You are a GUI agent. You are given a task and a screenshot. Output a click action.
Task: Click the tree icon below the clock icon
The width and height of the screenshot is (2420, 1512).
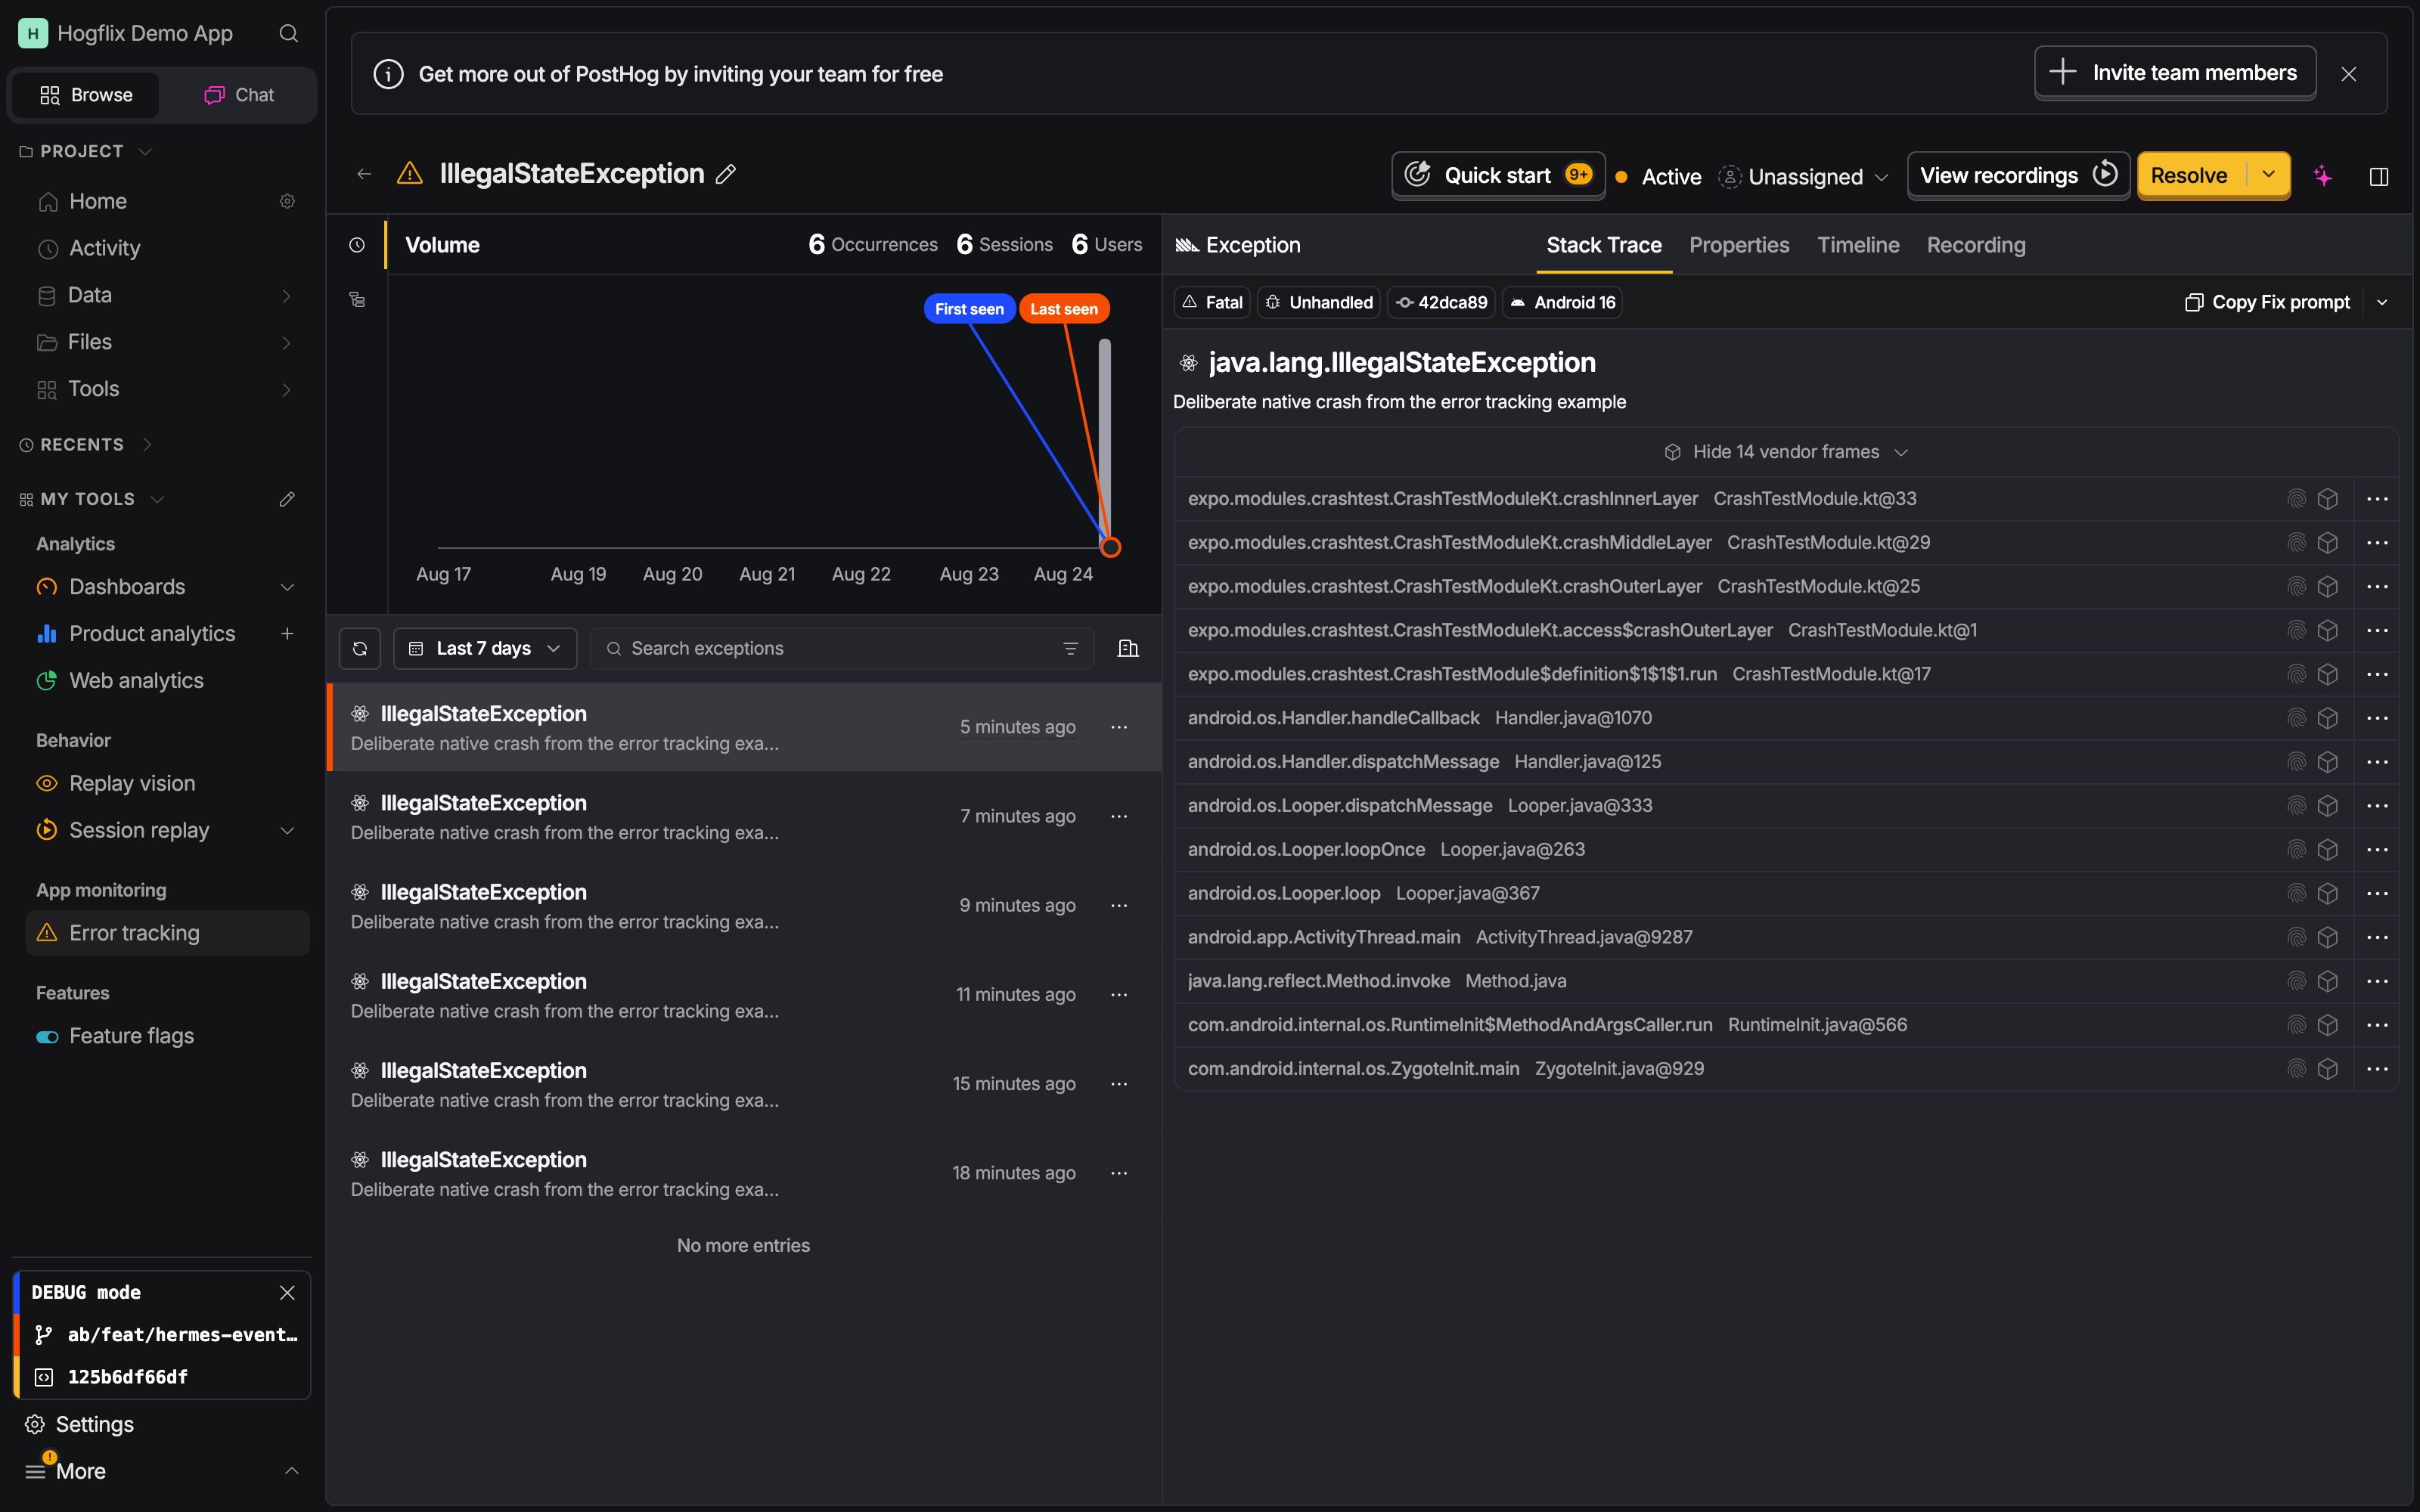357,299
